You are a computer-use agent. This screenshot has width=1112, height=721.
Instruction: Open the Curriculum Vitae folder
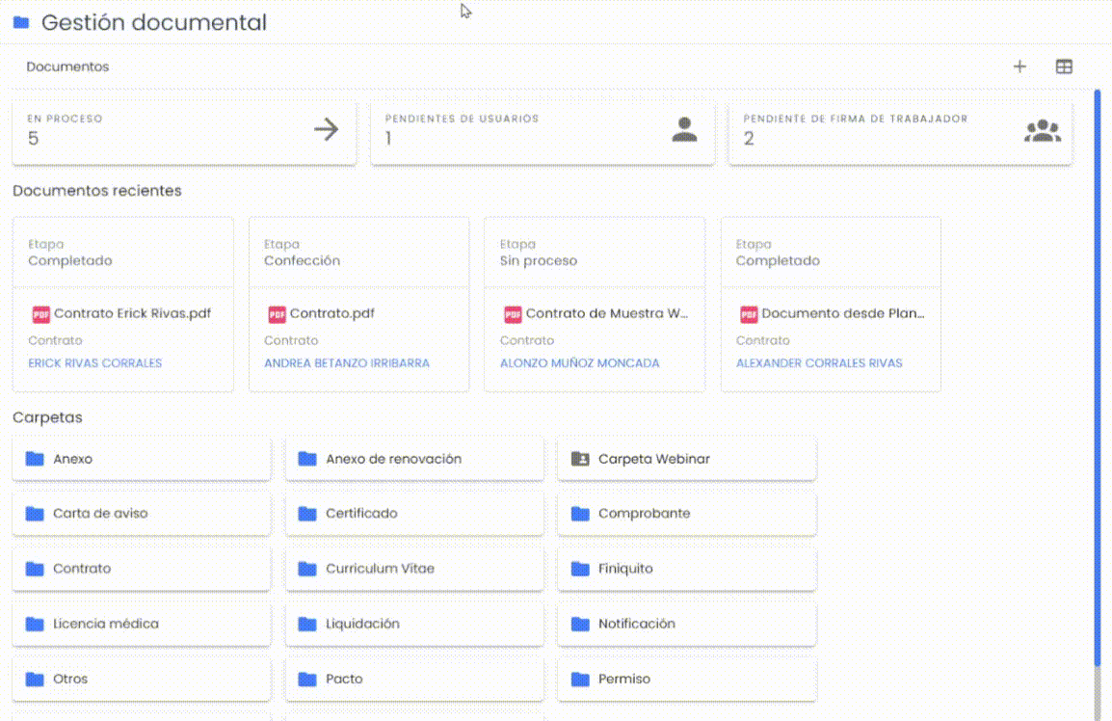pos(414,569)
